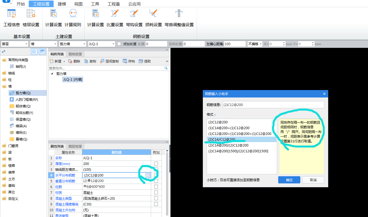Switch navigation to list view icon
The image size is (368, 217).
(x=35, y=51)
